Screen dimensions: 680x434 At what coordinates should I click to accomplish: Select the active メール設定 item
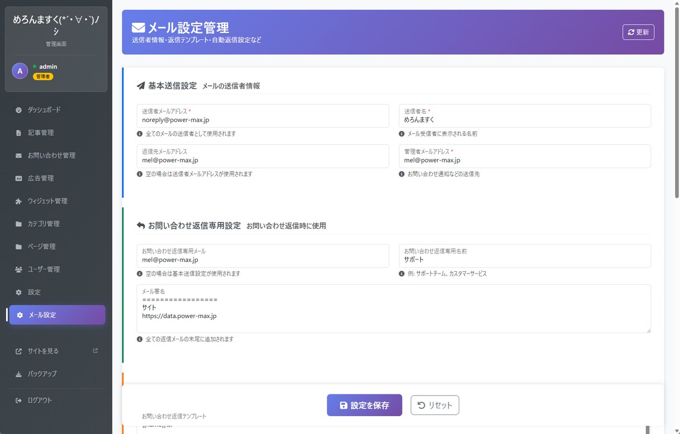point(57,315)
